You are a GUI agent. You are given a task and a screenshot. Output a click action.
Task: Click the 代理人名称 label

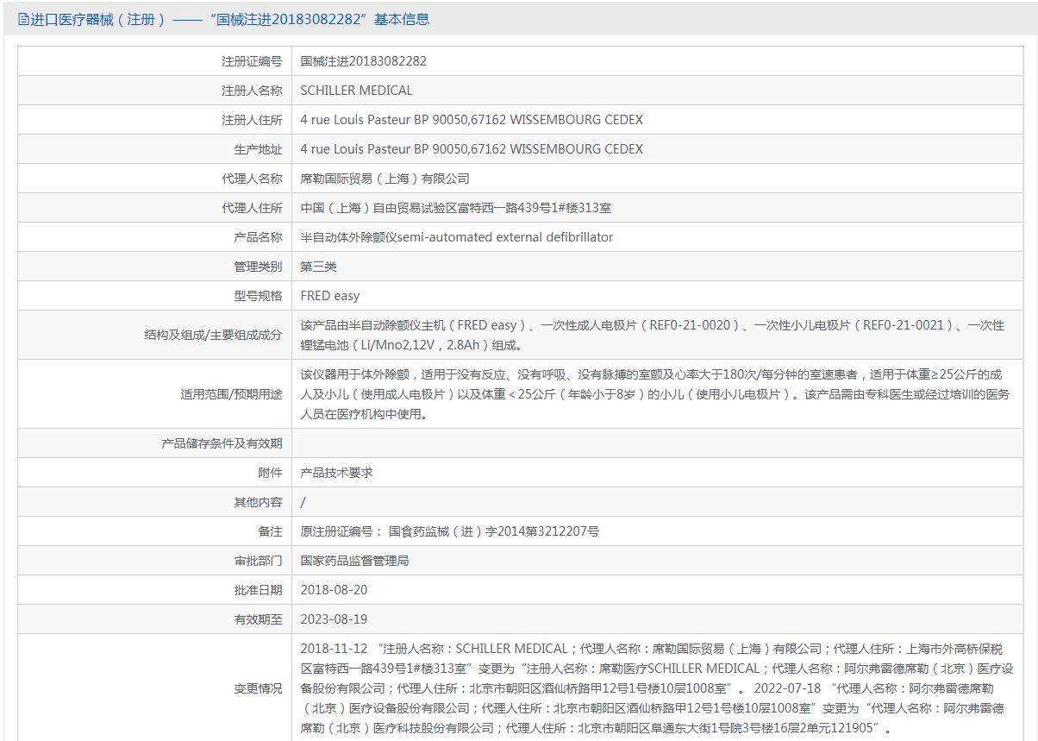[x=252, y=179]
